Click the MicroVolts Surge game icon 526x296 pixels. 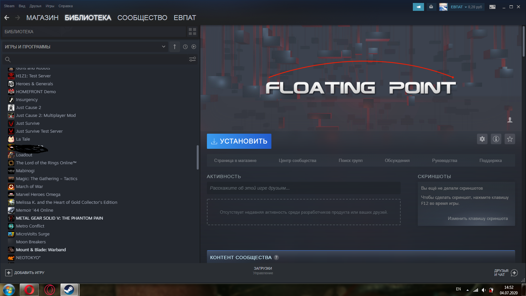click(11, 234)
